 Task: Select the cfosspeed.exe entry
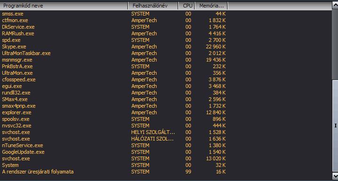pyautogui.click(x=165, y=79)
